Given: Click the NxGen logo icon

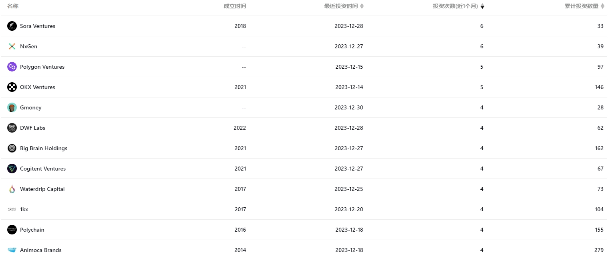Looking at the screenshot, I should pyautogui.click(x=12, y=46).
